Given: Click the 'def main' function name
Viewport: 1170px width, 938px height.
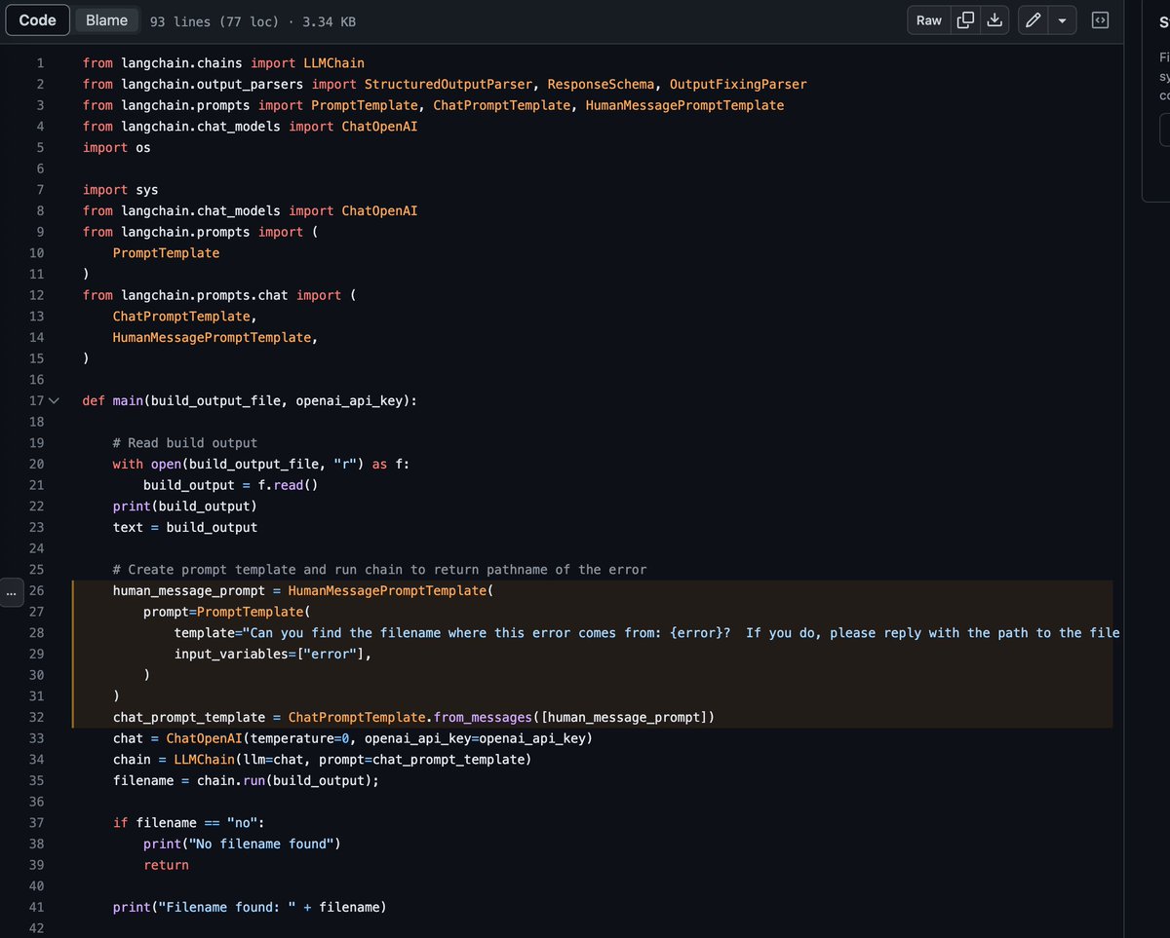Looking at the screenshot, I should pos(128,400).
